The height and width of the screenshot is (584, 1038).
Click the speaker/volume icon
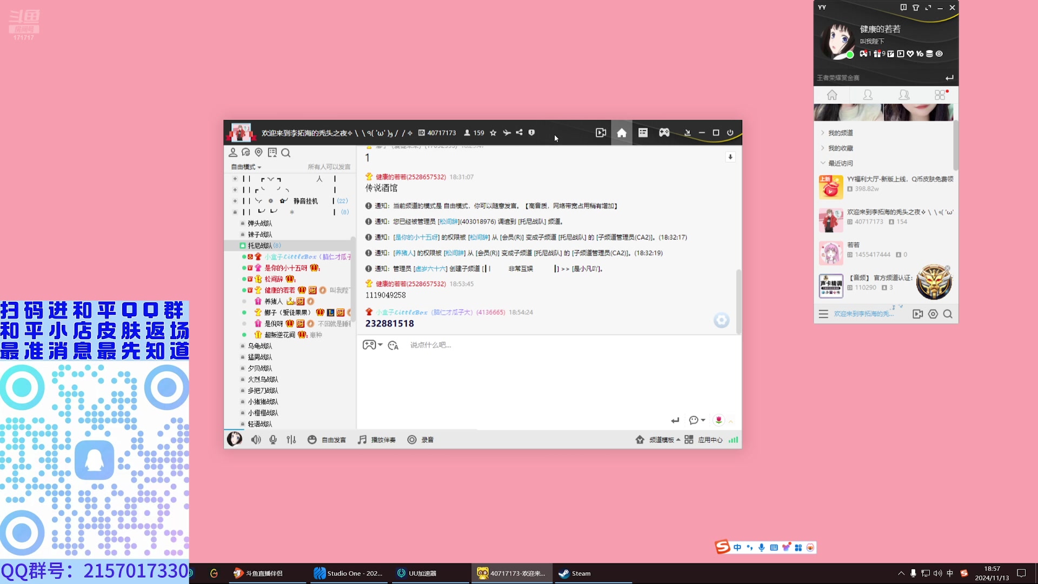(256, 440)
